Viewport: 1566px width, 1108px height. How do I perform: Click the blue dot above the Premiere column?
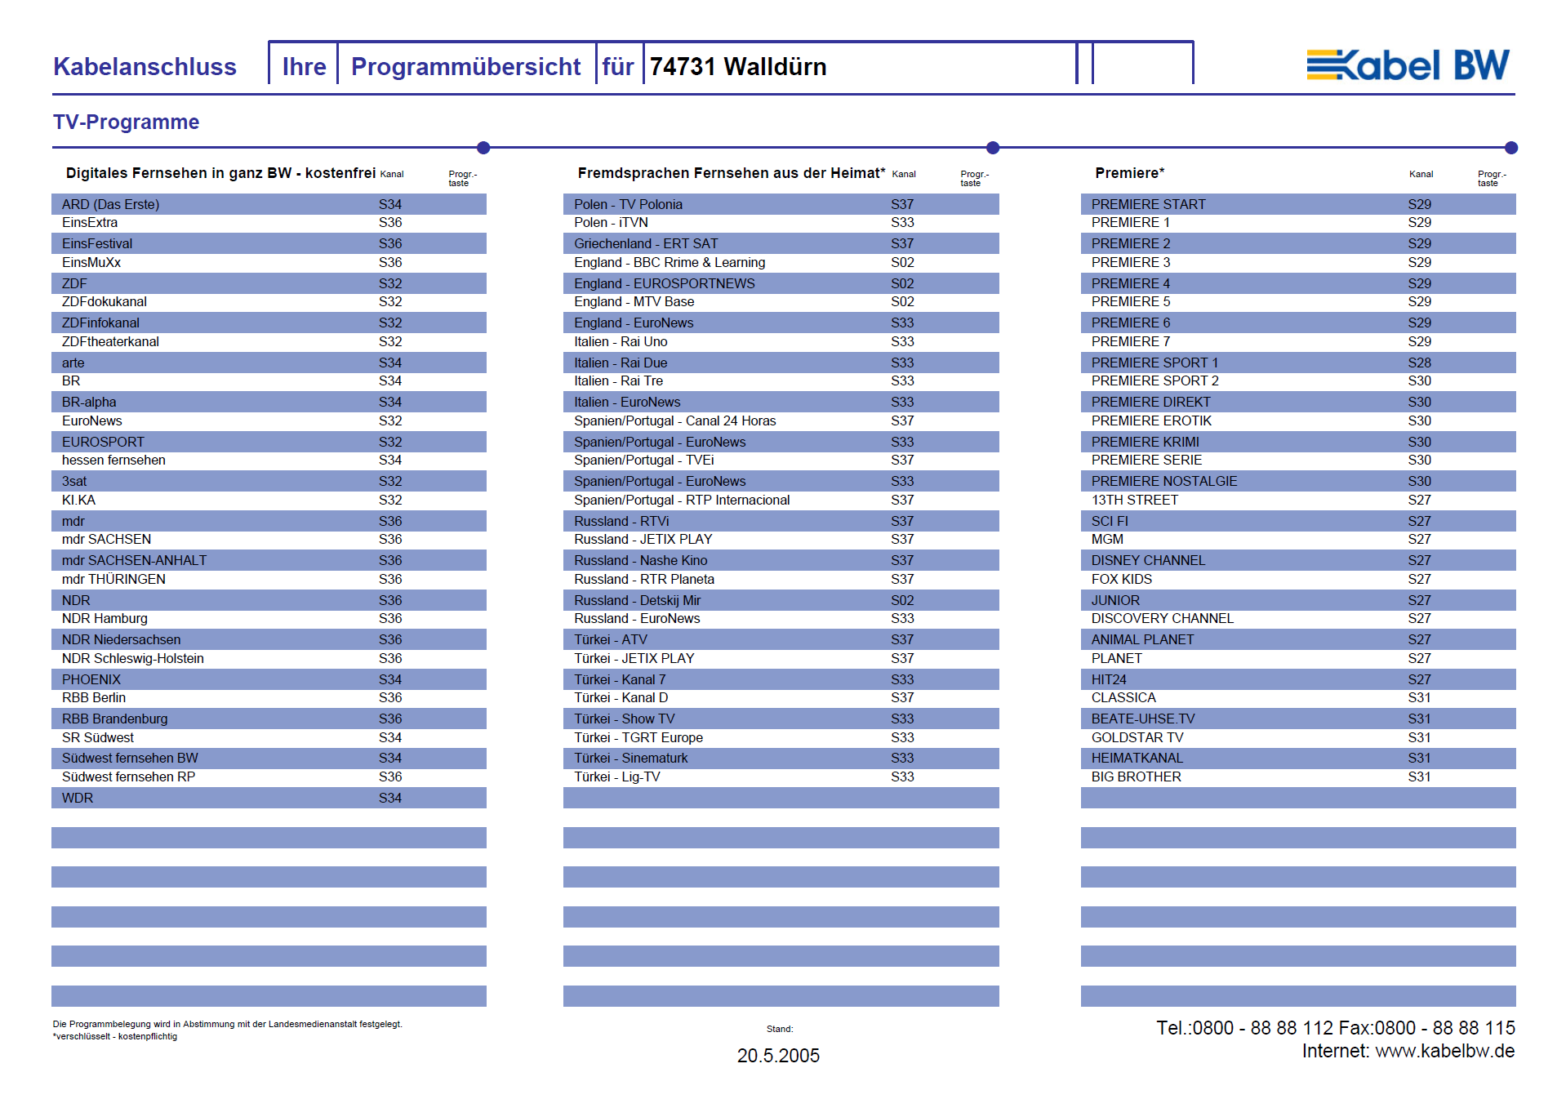pyautogui.click(x=1510, y=148)
